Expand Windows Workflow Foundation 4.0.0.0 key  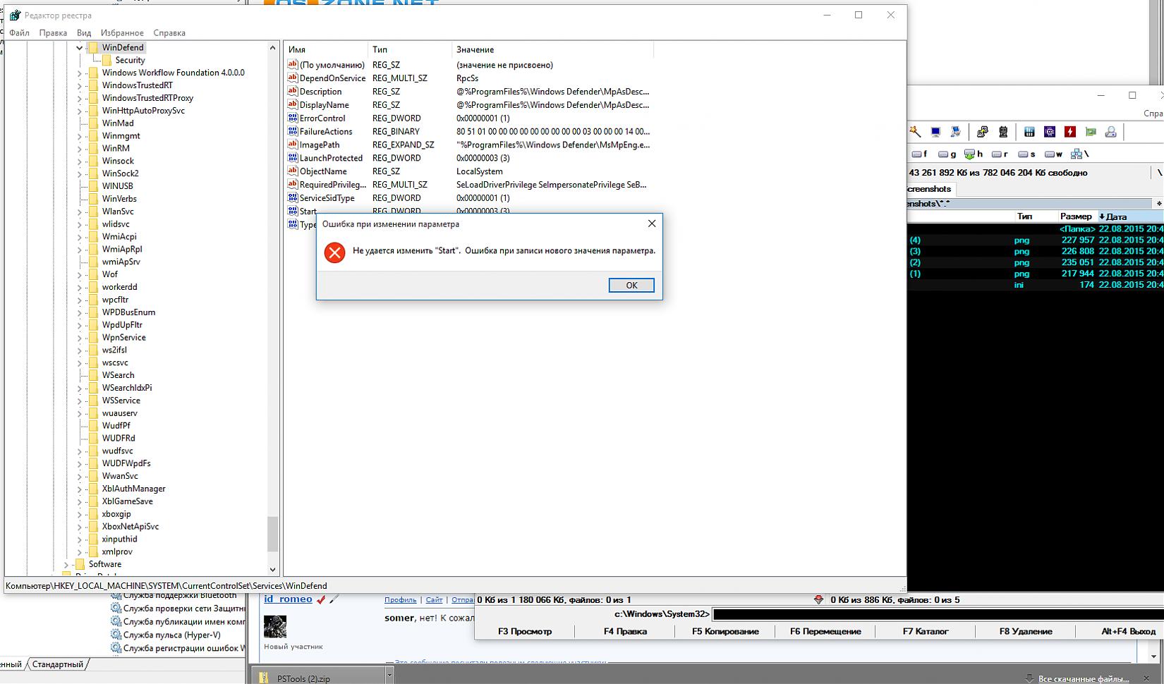click(79, 73)
